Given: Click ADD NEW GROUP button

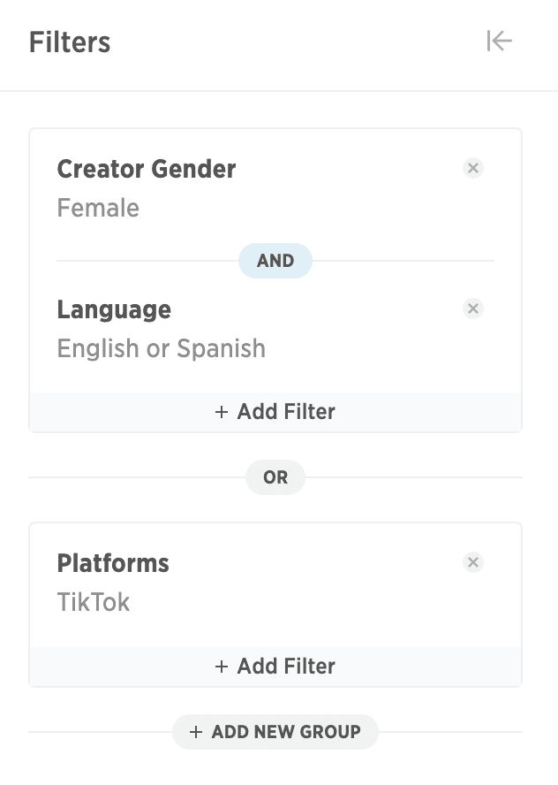Looking at the screenshot, I should 275,732.
